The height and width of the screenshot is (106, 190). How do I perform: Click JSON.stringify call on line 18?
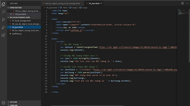(87, 59)
